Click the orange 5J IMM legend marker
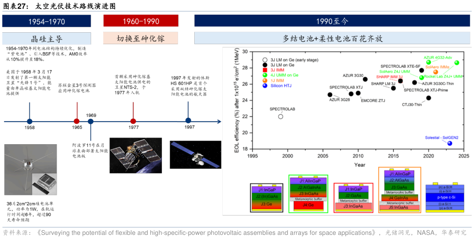 click(x=265, y=81)
